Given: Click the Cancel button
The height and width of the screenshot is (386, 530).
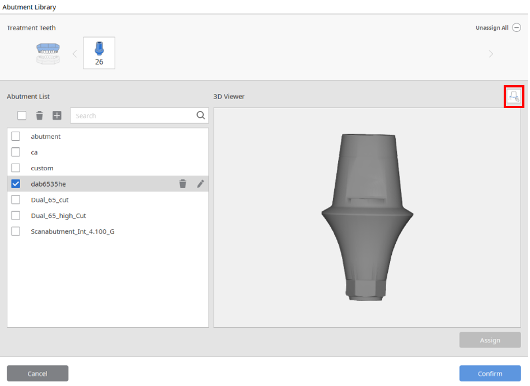Looking at the screenshot, I should click(37, 374).
